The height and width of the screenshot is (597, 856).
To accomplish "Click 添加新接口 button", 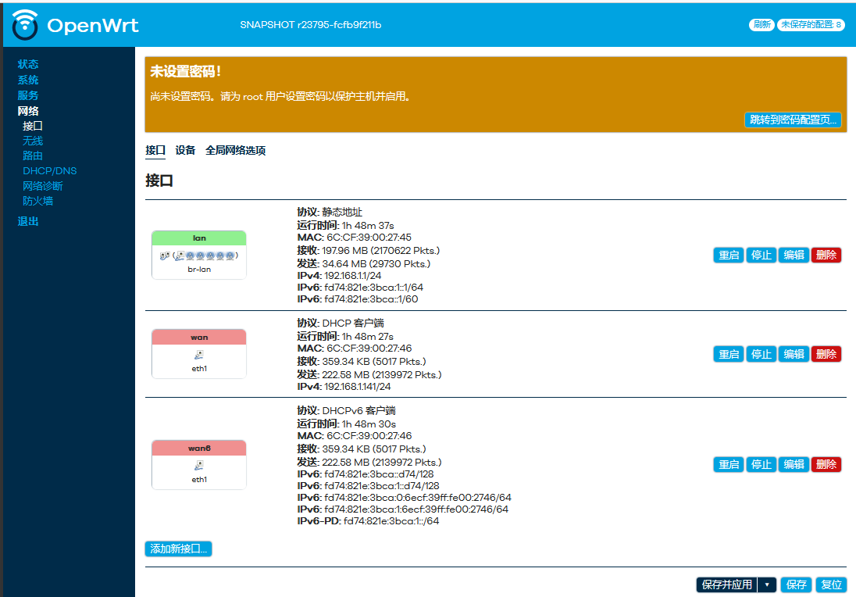I will [178, 549].
